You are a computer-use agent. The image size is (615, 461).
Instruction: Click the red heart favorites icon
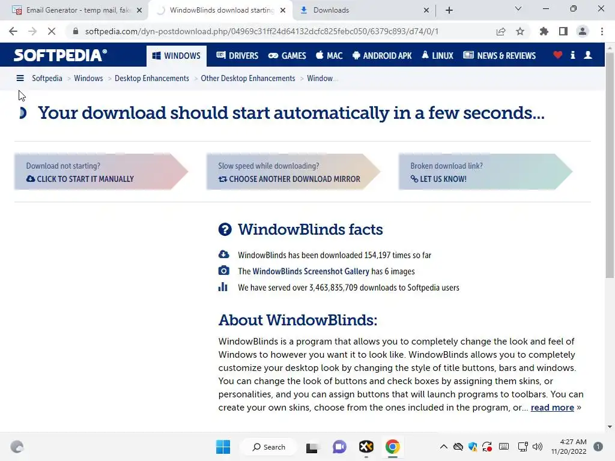pyautogui.click(x=557, y=55)
